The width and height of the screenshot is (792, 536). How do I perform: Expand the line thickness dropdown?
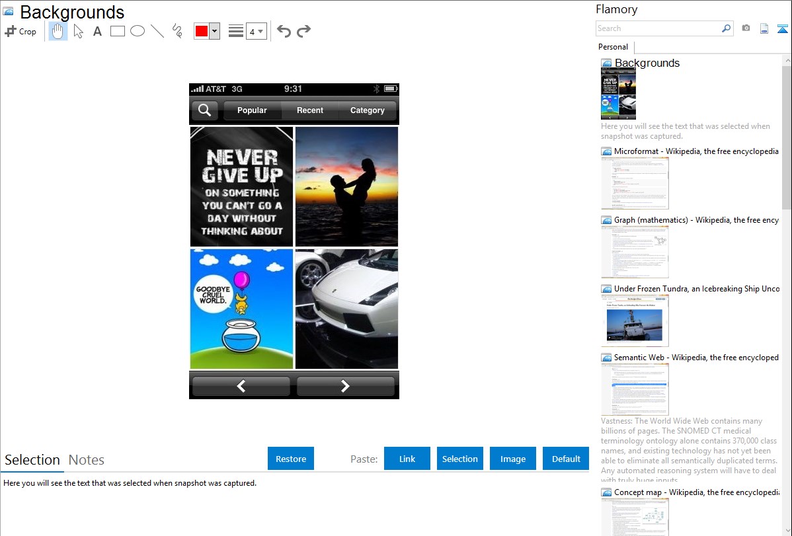(x=256, y=31)
